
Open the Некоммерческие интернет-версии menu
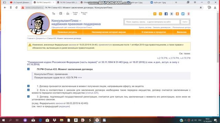click(109, 32)
